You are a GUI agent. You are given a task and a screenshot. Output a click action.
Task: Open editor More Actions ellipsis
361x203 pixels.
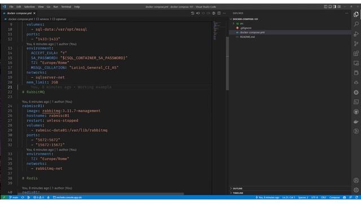tap(224, 14)
